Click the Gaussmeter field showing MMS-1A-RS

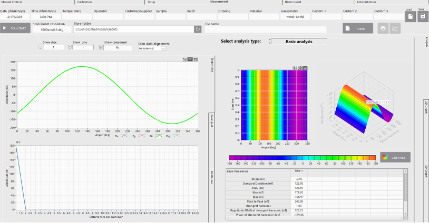click(x=295, y=17)
